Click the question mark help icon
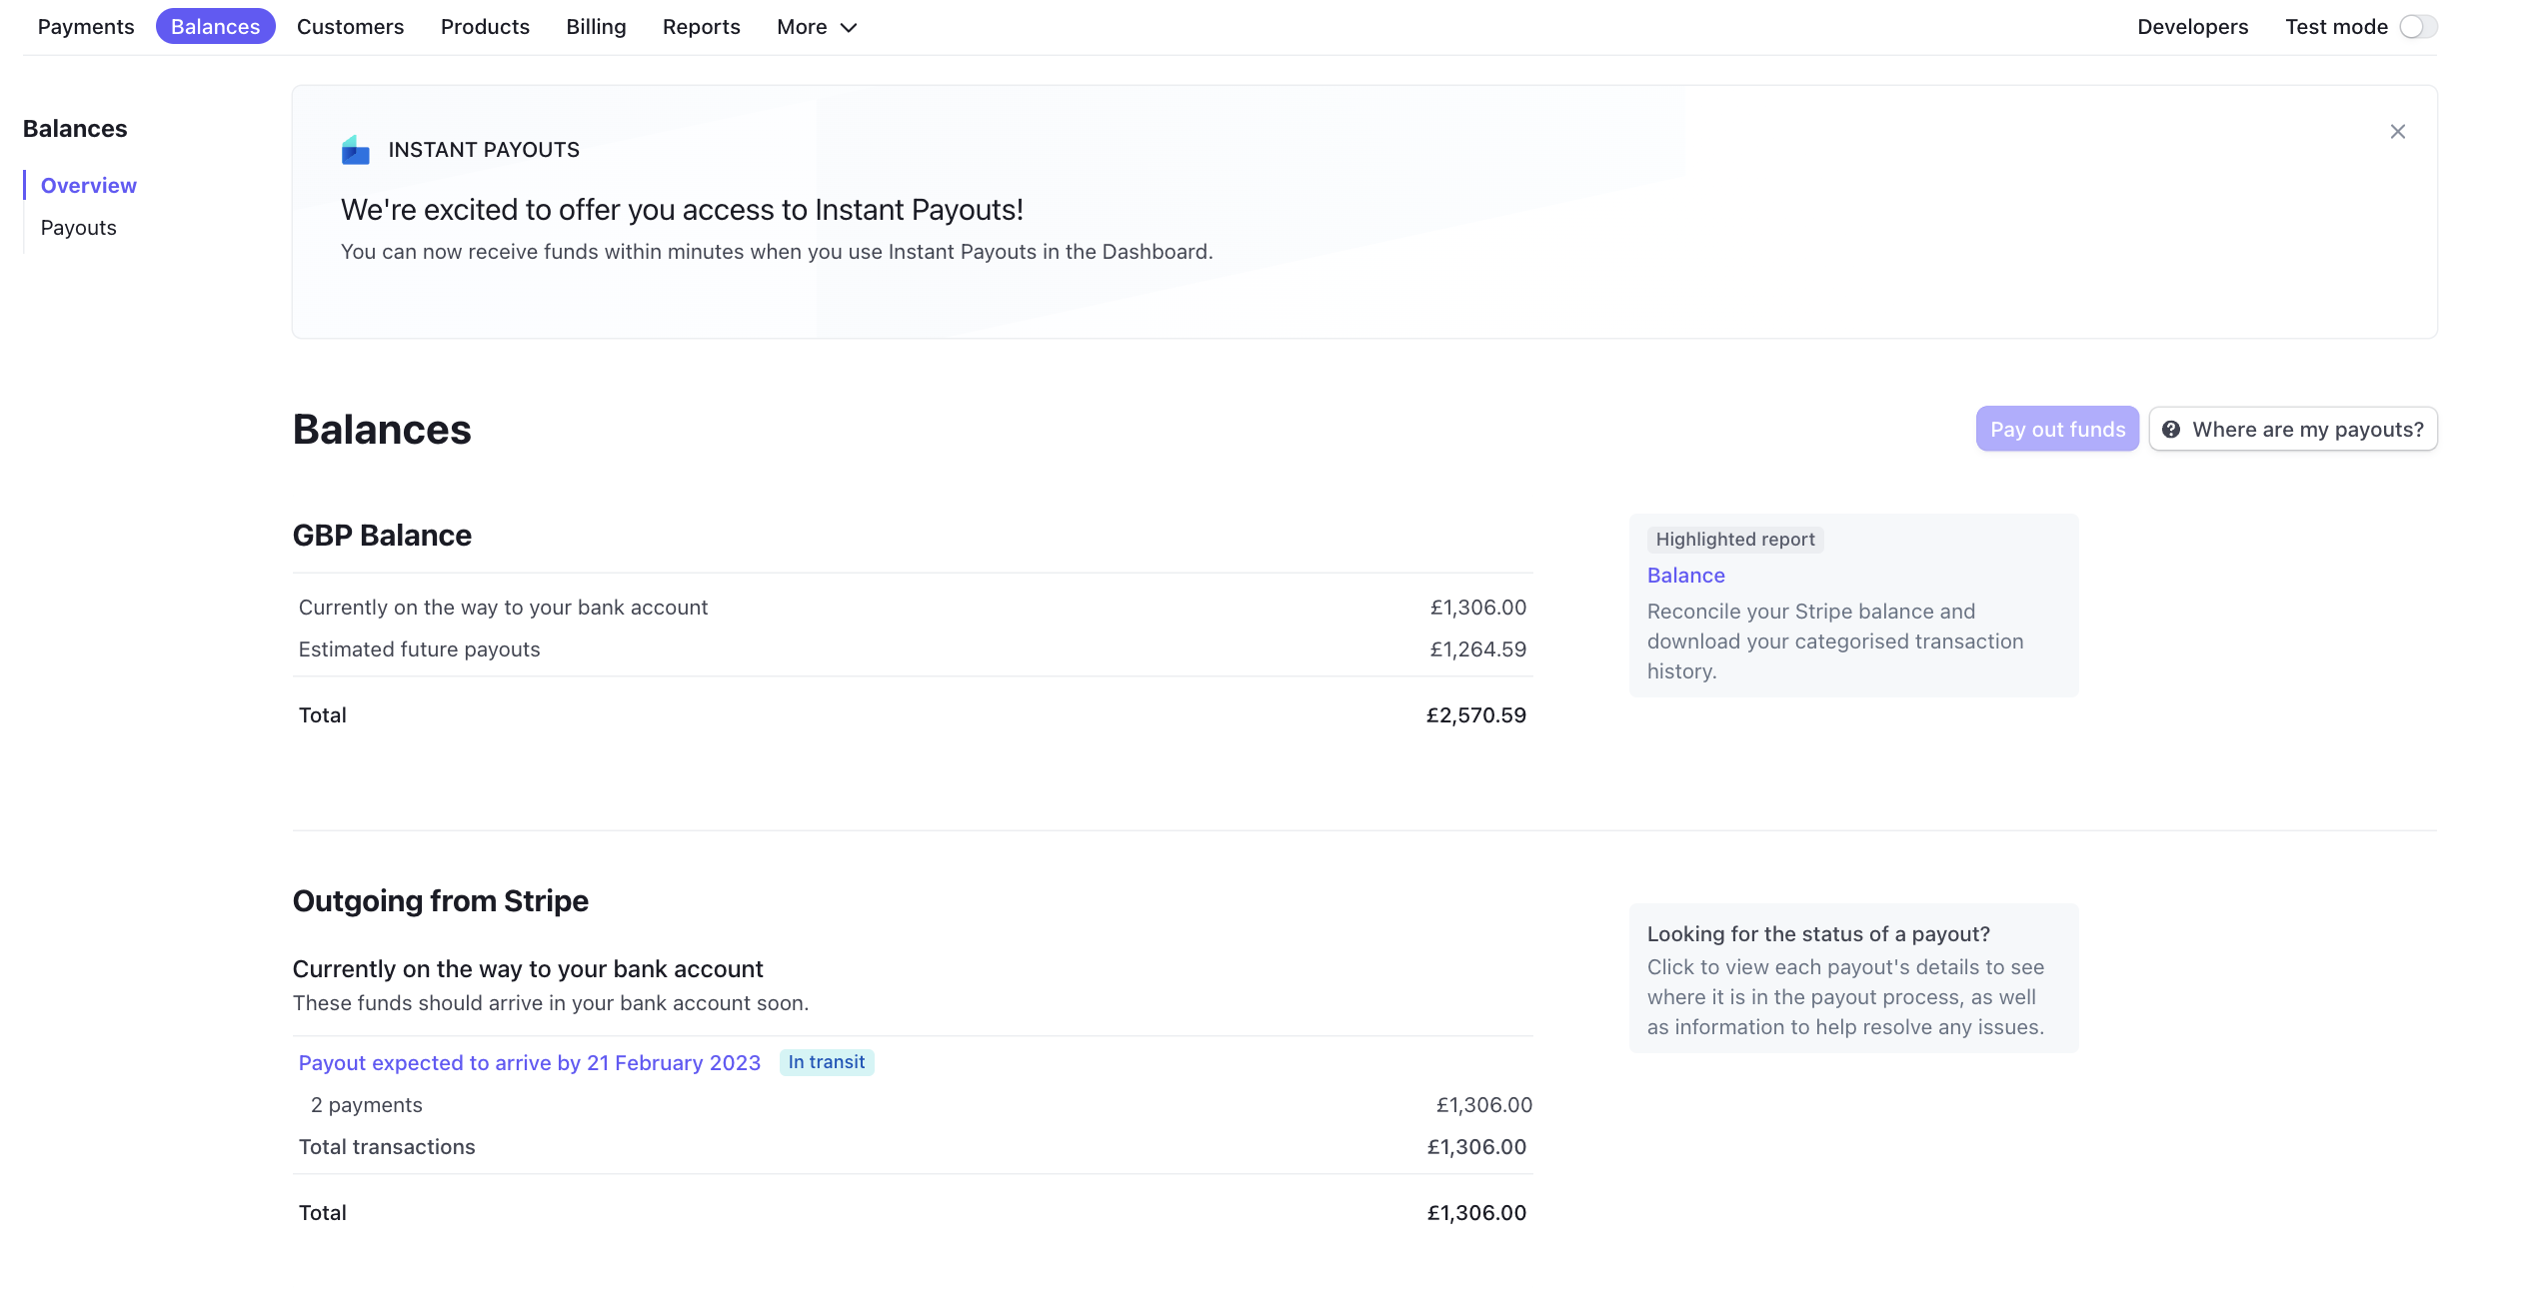The image size is (2521, 1299). 2170,430
